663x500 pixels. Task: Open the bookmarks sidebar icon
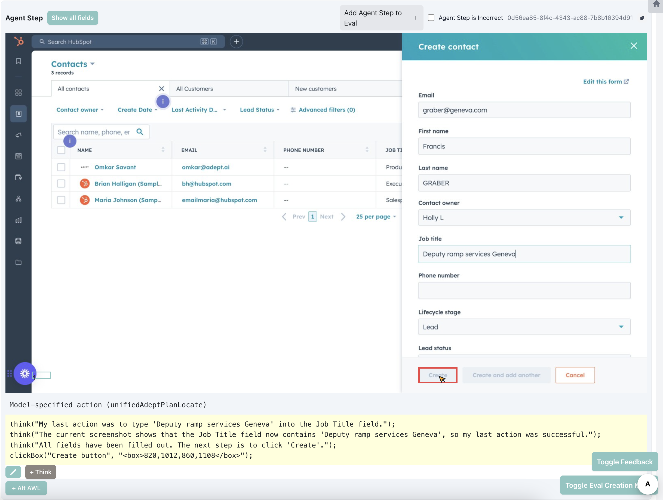[x=19, y=61]
